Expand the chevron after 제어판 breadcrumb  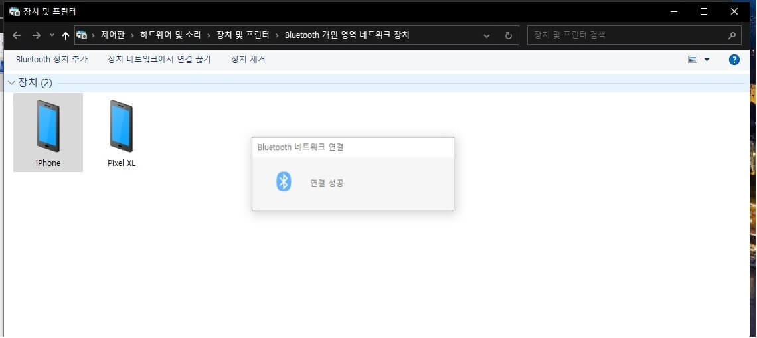pos(132,35)
